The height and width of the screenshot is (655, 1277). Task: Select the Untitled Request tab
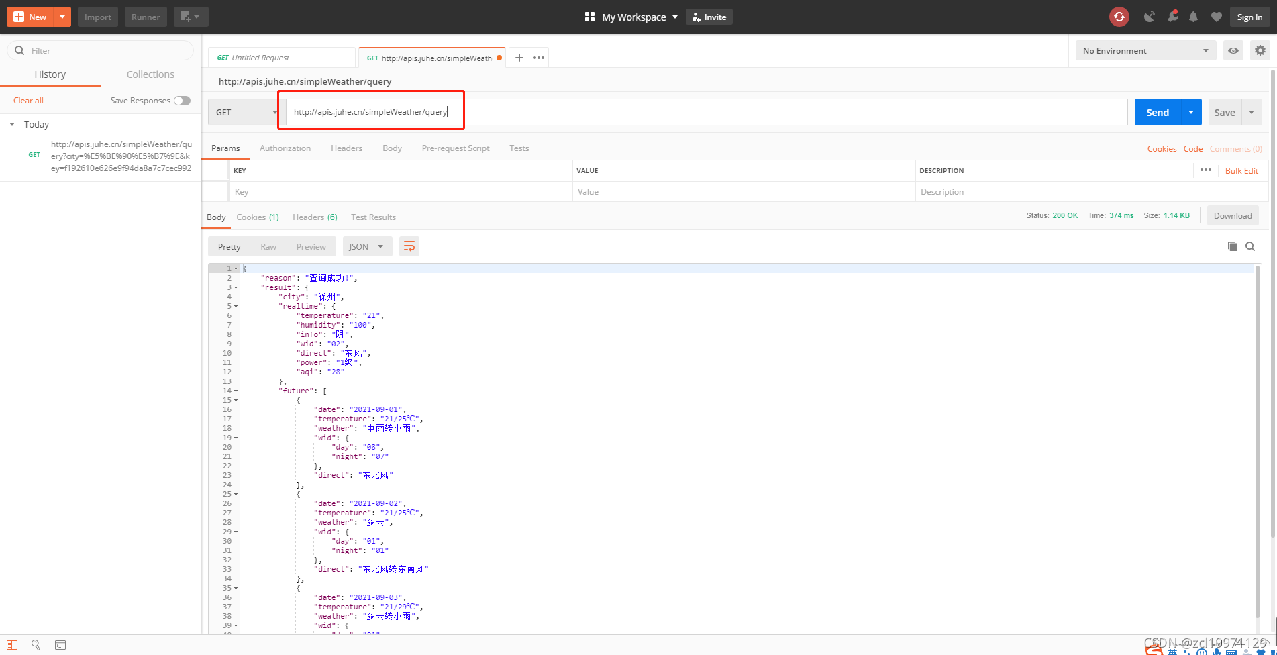(x=282, y=58)
